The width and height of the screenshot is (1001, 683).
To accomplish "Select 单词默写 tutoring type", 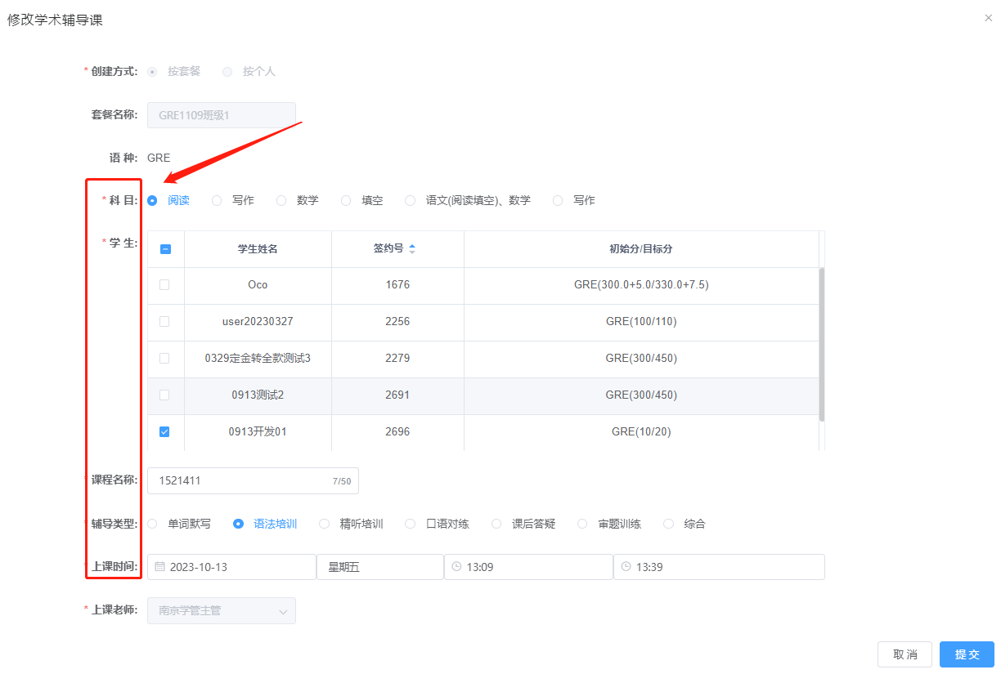I will point(152,524).
